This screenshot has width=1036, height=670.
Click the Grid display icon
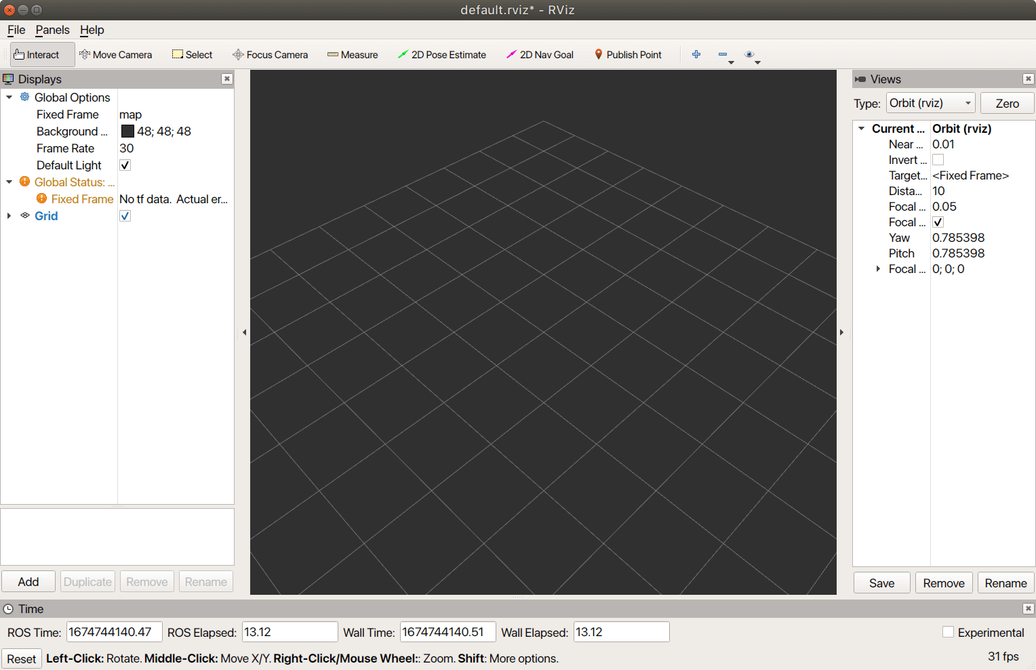pos(25,215)
